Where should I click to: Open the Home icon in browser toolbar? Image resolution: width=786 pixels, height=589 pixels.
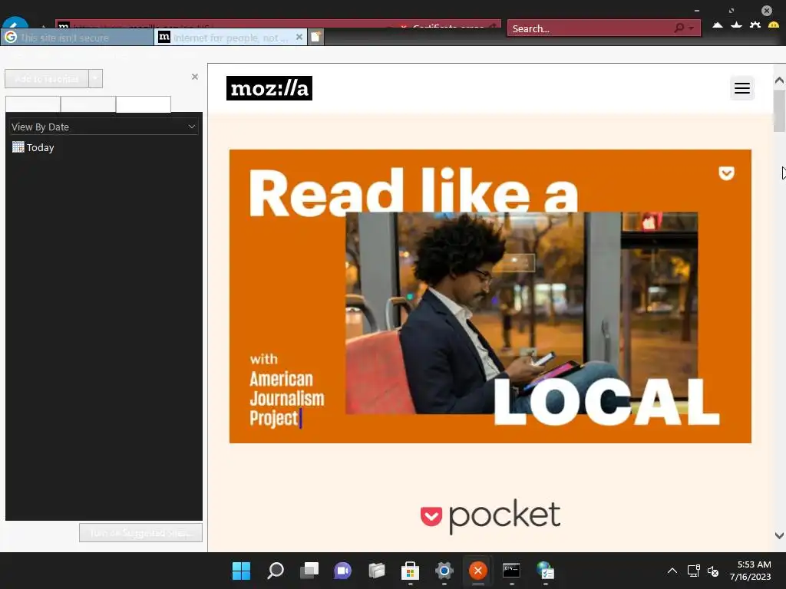click(x=718, y=25)
